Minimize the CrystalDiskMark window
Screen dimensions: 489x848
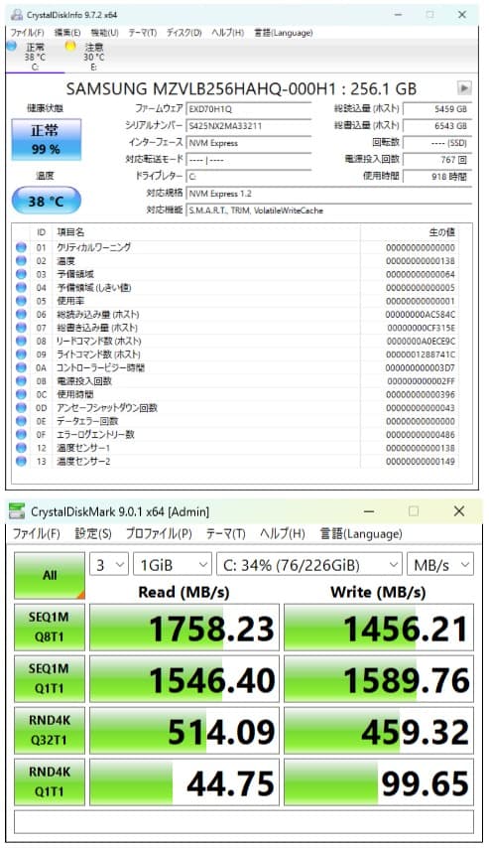[369, 511]
